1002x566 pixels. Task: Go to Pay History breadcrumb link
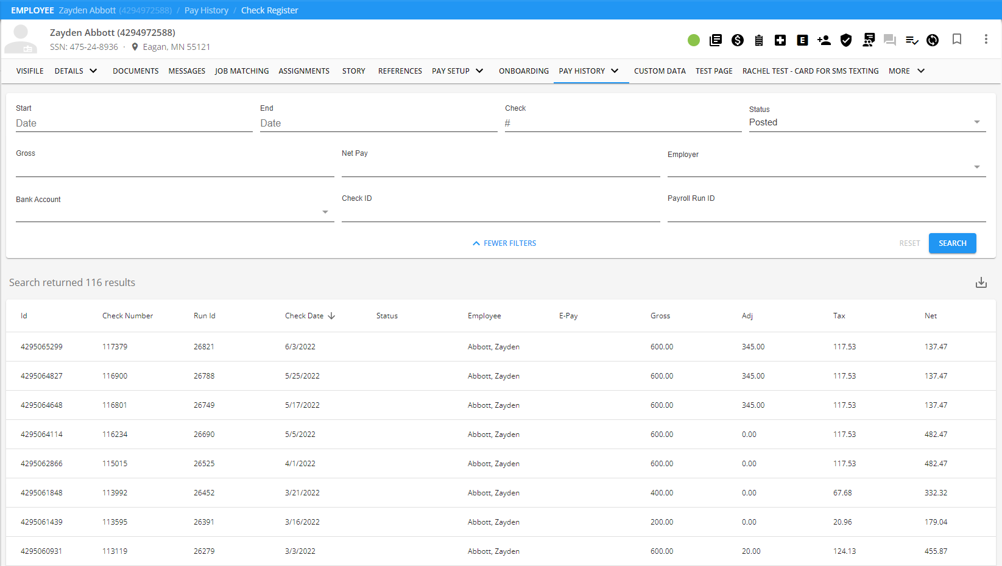pos(206,10)
